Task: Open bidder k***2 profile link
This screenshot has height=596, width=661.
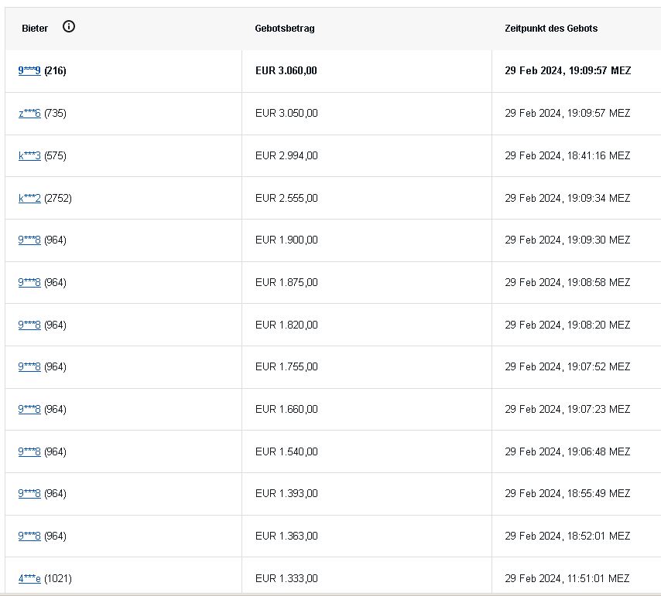Action: pos(29,198)
